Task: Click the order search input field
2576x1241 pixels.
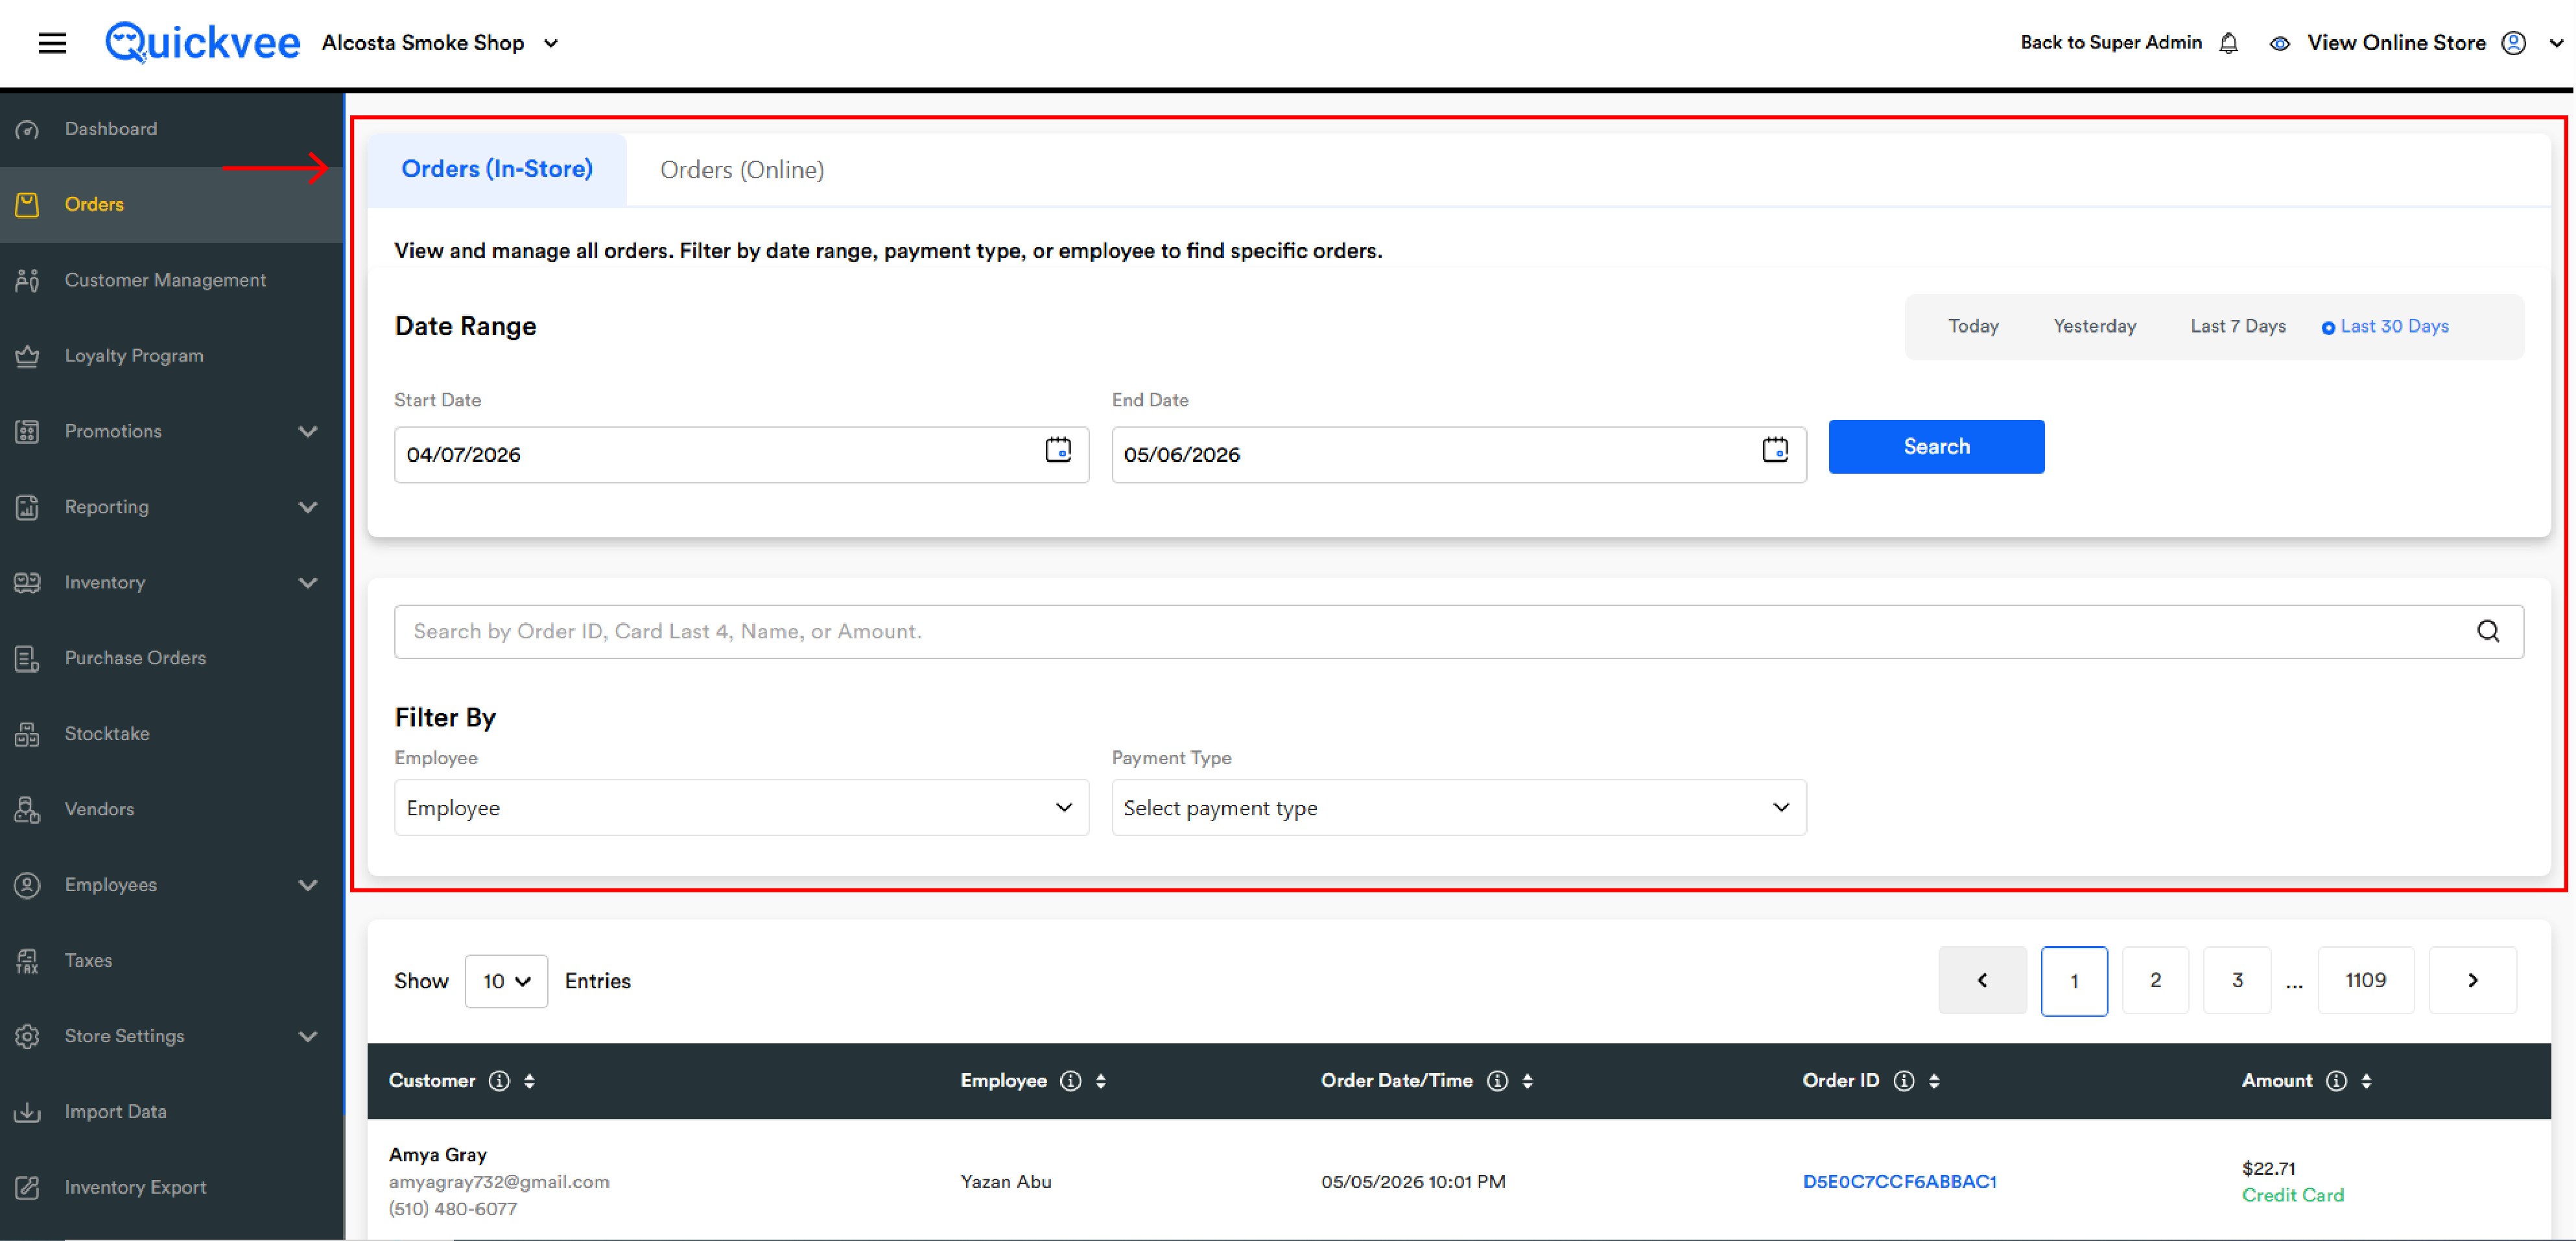Action: pos(1458,631)
